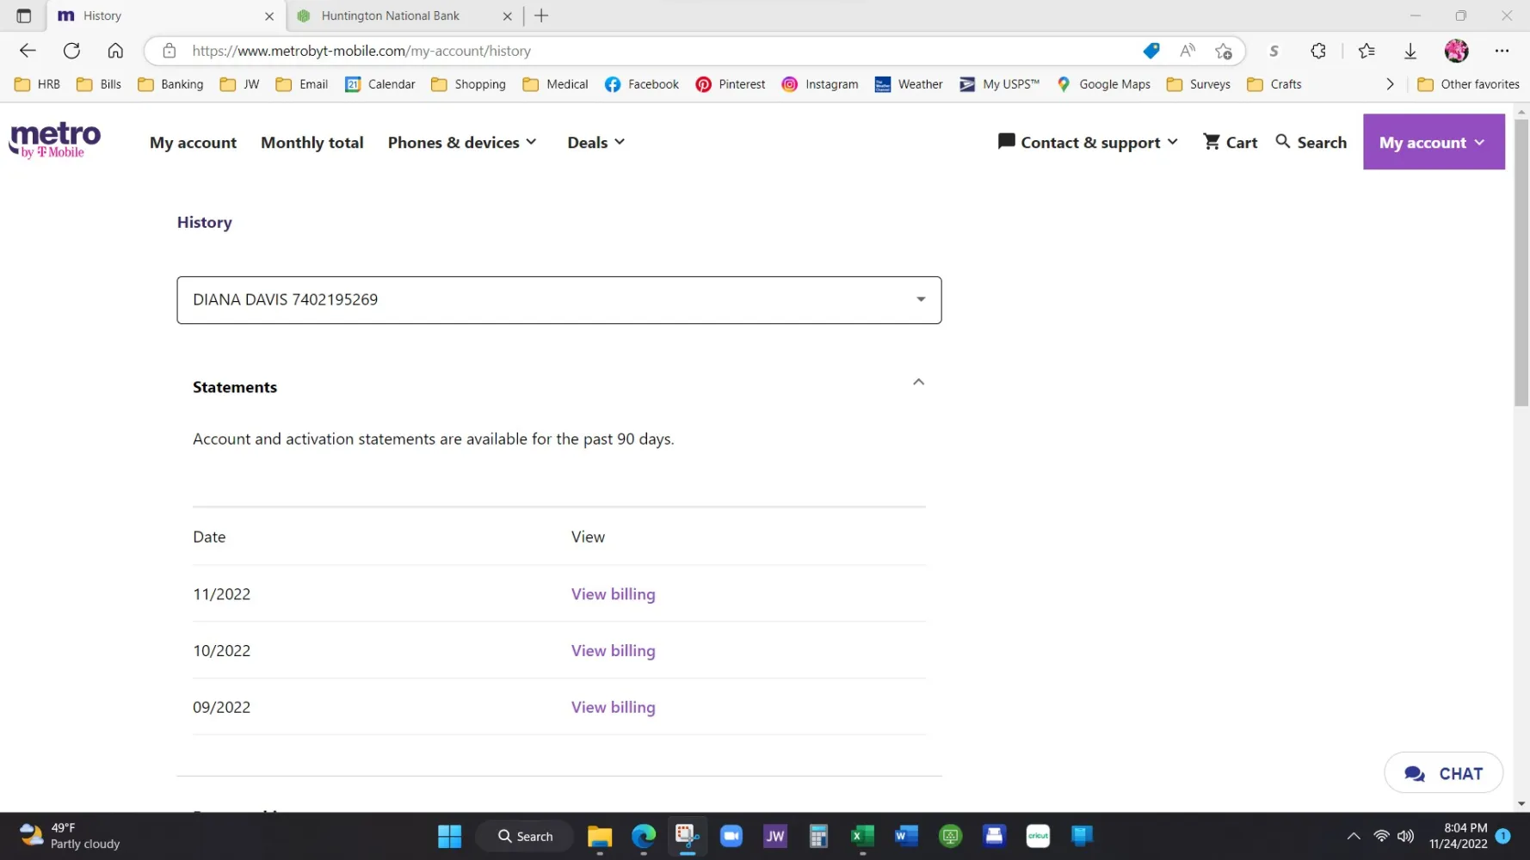Click the Metro by T-Mobile logo
Image resolution: width=1530 pixels, height=860 pixels.
pos(54,140)
